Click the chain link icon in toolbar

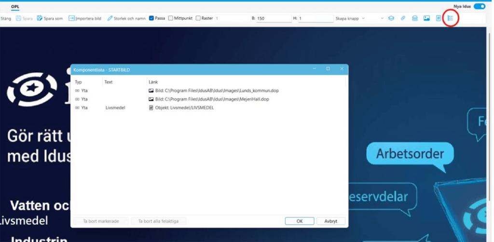pyautogui.click(x=403, y=18)
